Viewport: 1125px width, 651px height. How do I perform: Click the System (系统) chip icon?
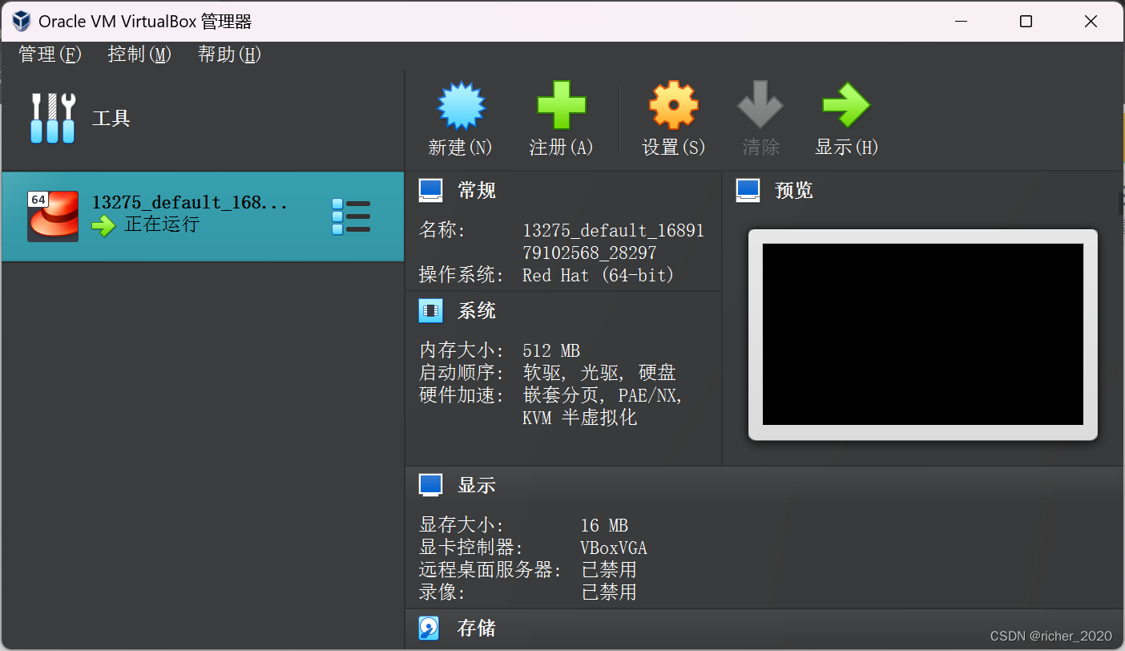pos(430,310)
